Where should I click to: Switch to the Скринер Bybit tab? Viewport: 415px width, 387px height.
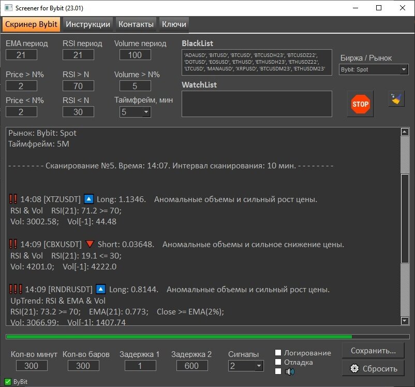pos(31,24)
